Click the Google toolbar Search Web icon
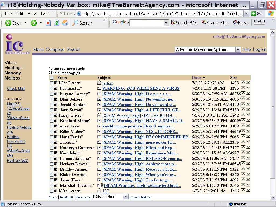Image resolution: width=276 pixels, height=207 pixels. pos(173,22)
